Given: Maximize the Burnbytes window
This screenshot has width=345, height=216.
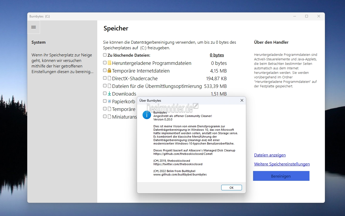Looking at the screenshot, I should click(x=307, y=16).
